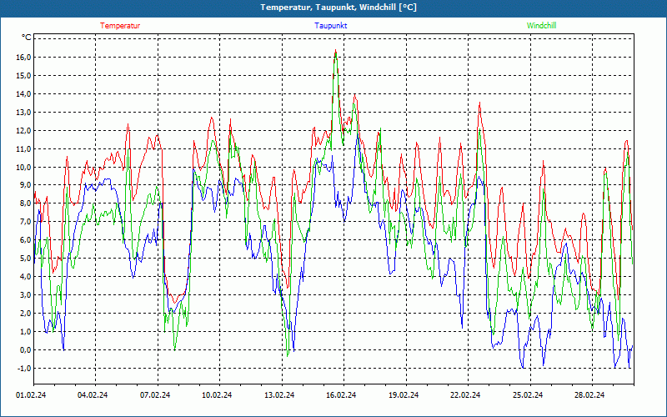The image size is (667, 417).
Task: Click the 5,0 y-axis value
Action: (x=25, y=258)
